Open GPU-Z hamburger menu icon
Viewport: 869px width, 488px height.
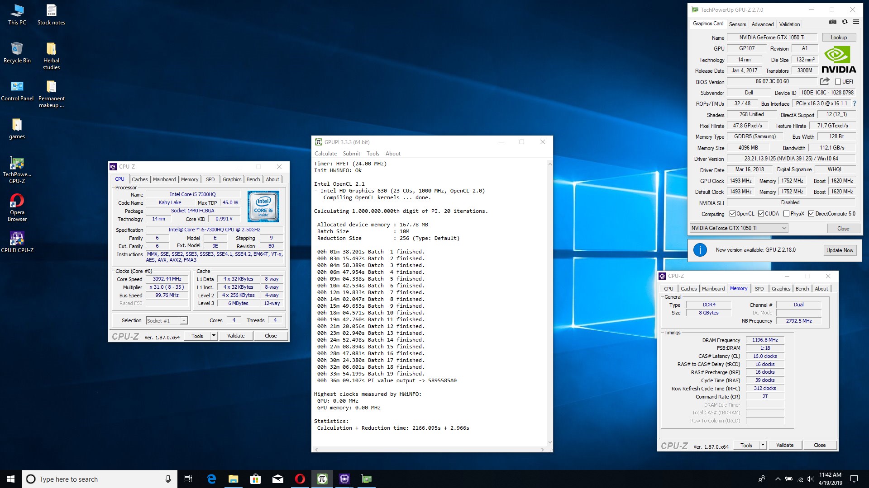[x=856, y=22]
